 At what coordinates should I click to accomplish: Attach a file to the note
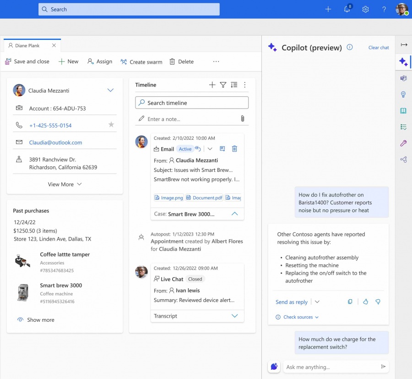[243, 118]
